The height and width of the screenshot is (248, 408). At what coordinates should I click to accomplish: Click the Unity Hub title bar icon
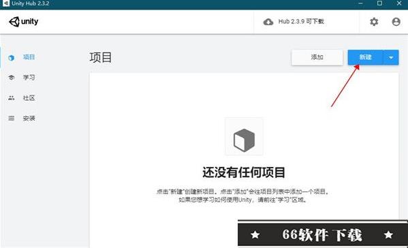(x=5, y=3)
